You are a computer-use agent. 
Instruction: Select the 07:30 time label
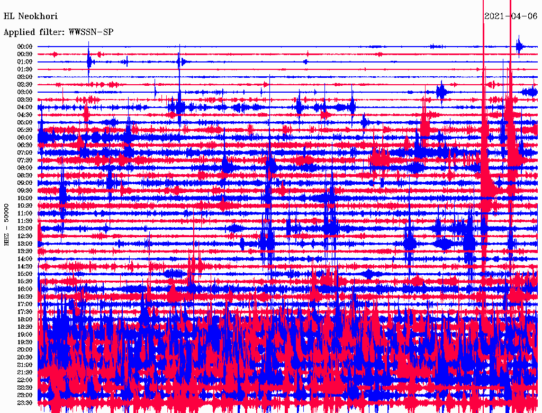point(25,160)
